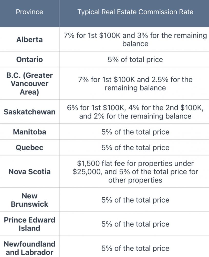Click the Typical Real Estate Commission Rate header

tap(135, 12)
